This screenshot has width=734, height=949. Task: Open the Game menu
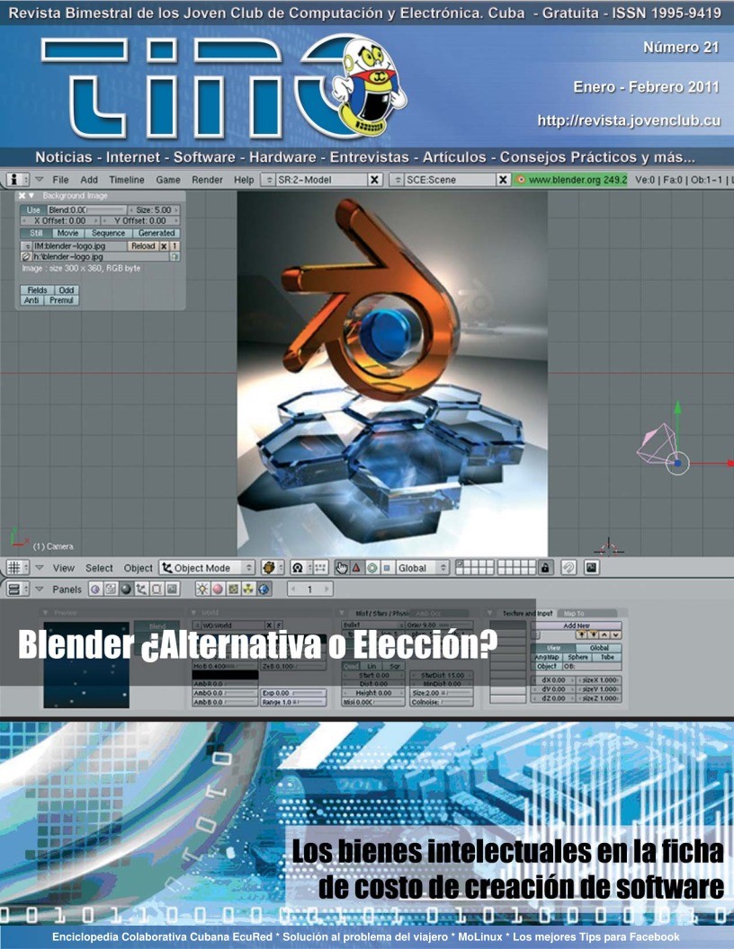(x=167, y=180)
